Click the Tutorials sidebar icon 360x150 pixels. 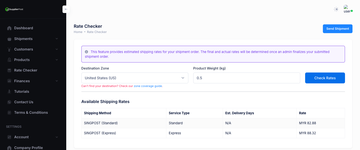(x=9, y=91)
